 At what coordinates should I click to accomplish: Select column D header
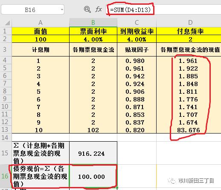click(189, 23)
